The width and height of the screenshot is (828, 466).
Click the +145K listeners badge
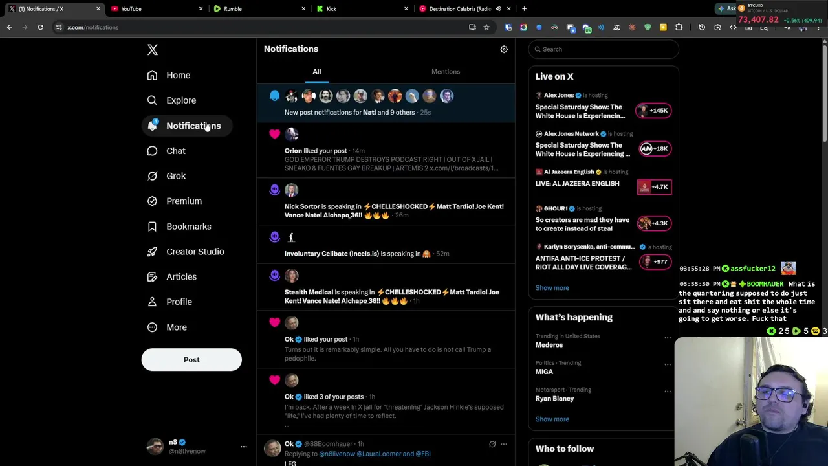[653, 111]
